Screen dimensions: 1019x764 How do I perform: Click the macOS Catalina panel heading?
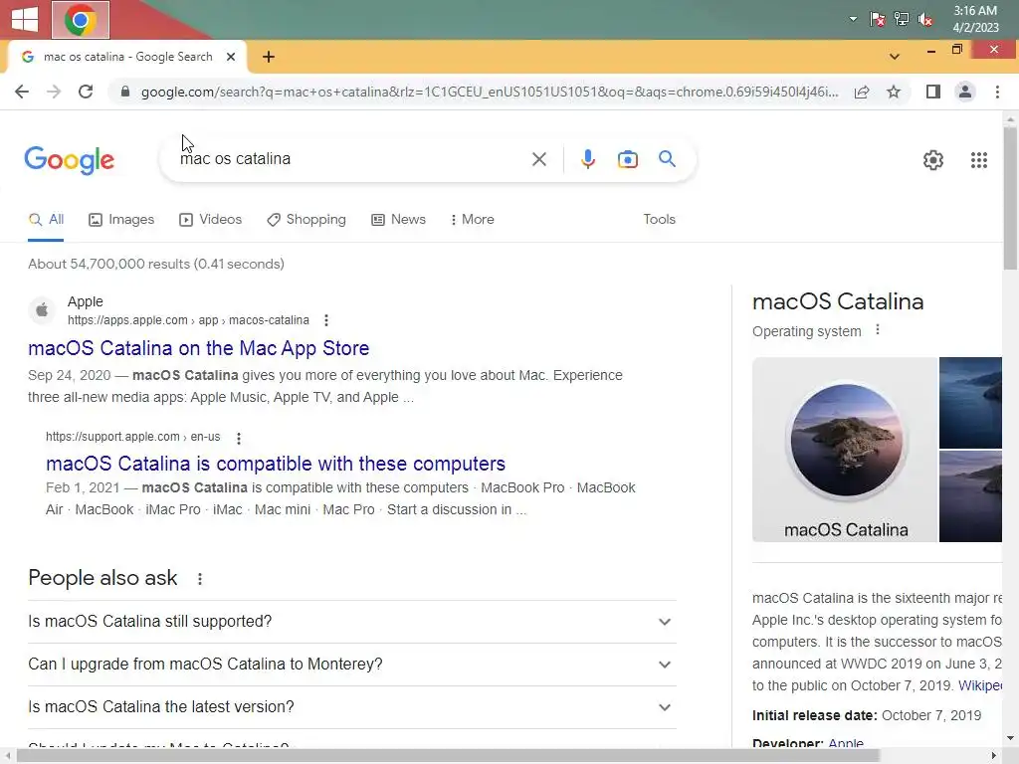tap(838, 301)
